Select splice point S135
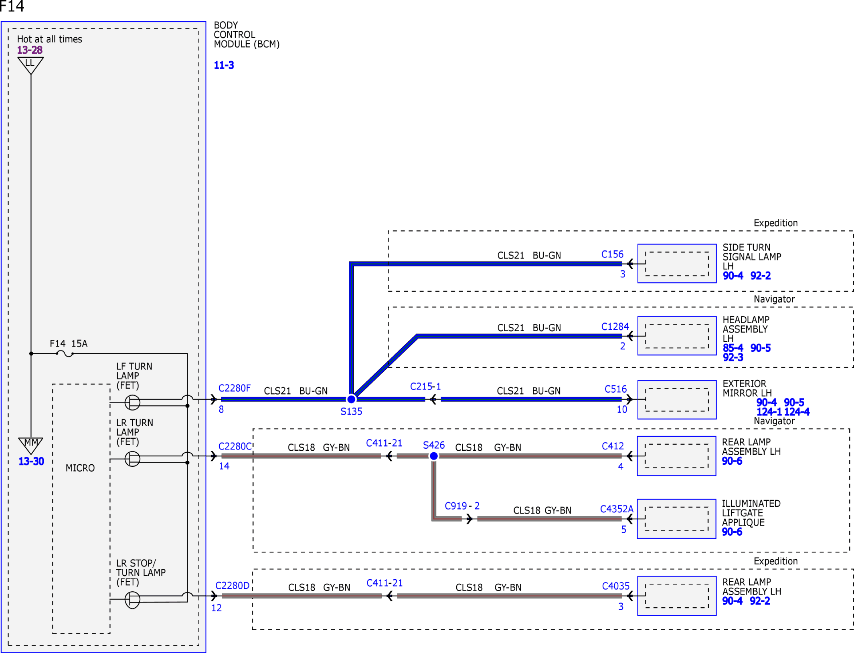The height and width of the screenshot is (653, 854). pos(351,399)
